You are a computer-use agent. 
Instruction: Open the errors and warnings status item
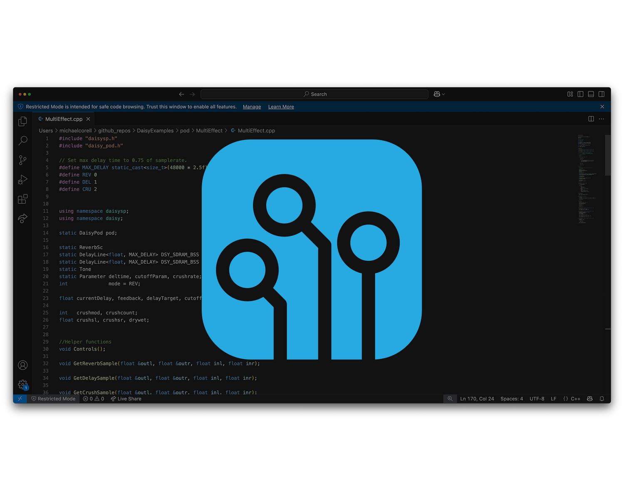pos(94,399)
